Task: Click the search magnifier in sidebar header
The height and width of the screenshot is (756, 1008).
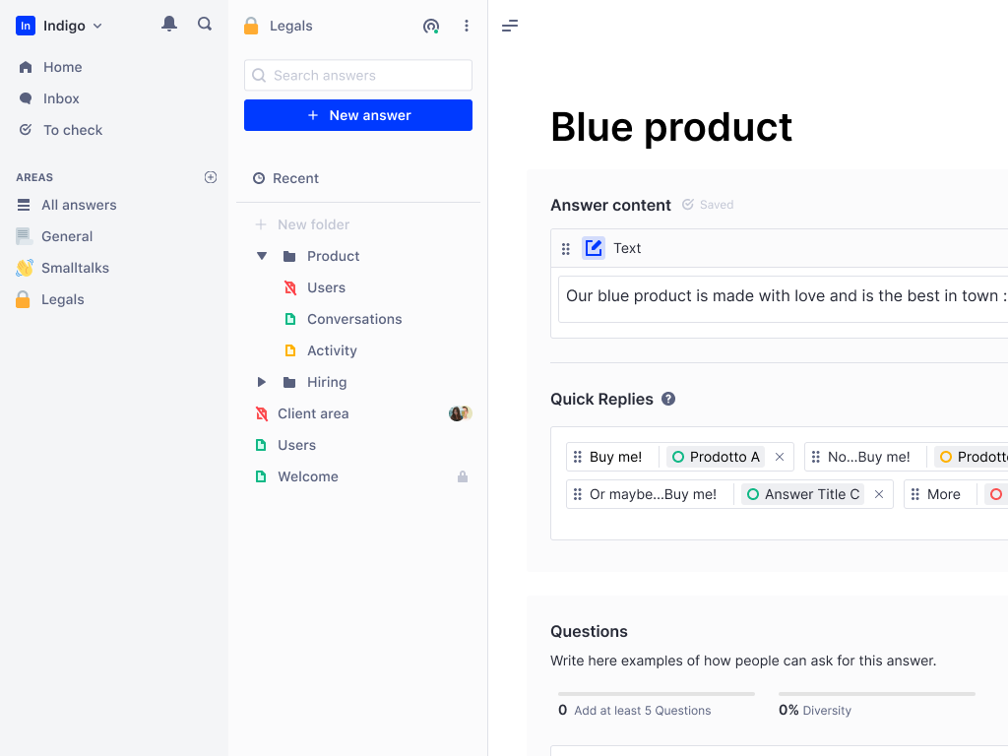Action: click(205, 25)
